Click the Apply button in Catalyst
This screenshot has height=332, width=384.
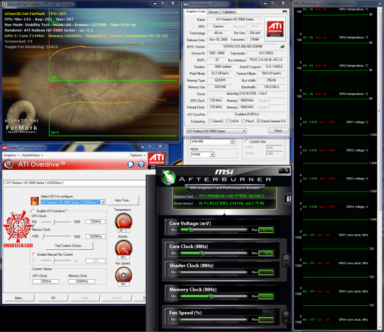(x=85, y=298)
